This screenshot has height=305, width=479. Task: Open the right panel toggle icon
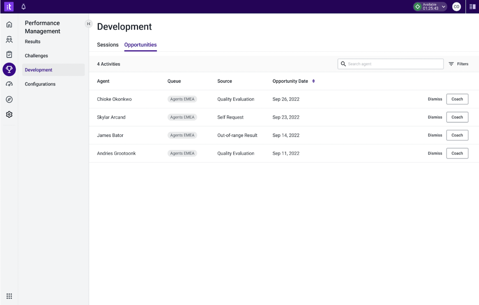click(x=473, y=6)
